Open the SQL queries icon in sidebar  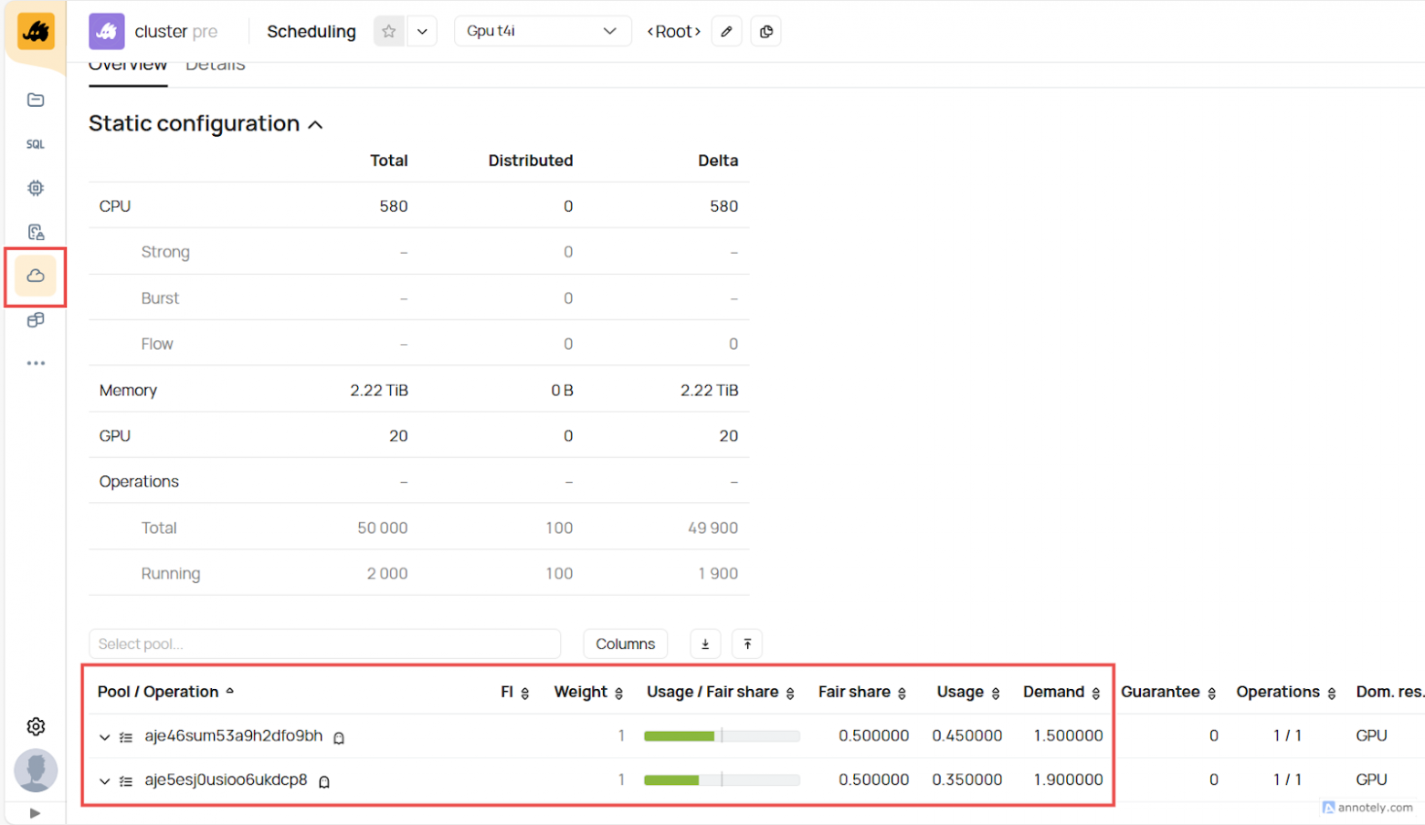(x=35, y=143)
